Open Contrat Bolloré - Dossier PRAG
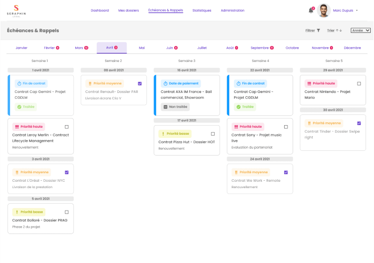This screenshot has width=374, height=263. coord(40,220)
